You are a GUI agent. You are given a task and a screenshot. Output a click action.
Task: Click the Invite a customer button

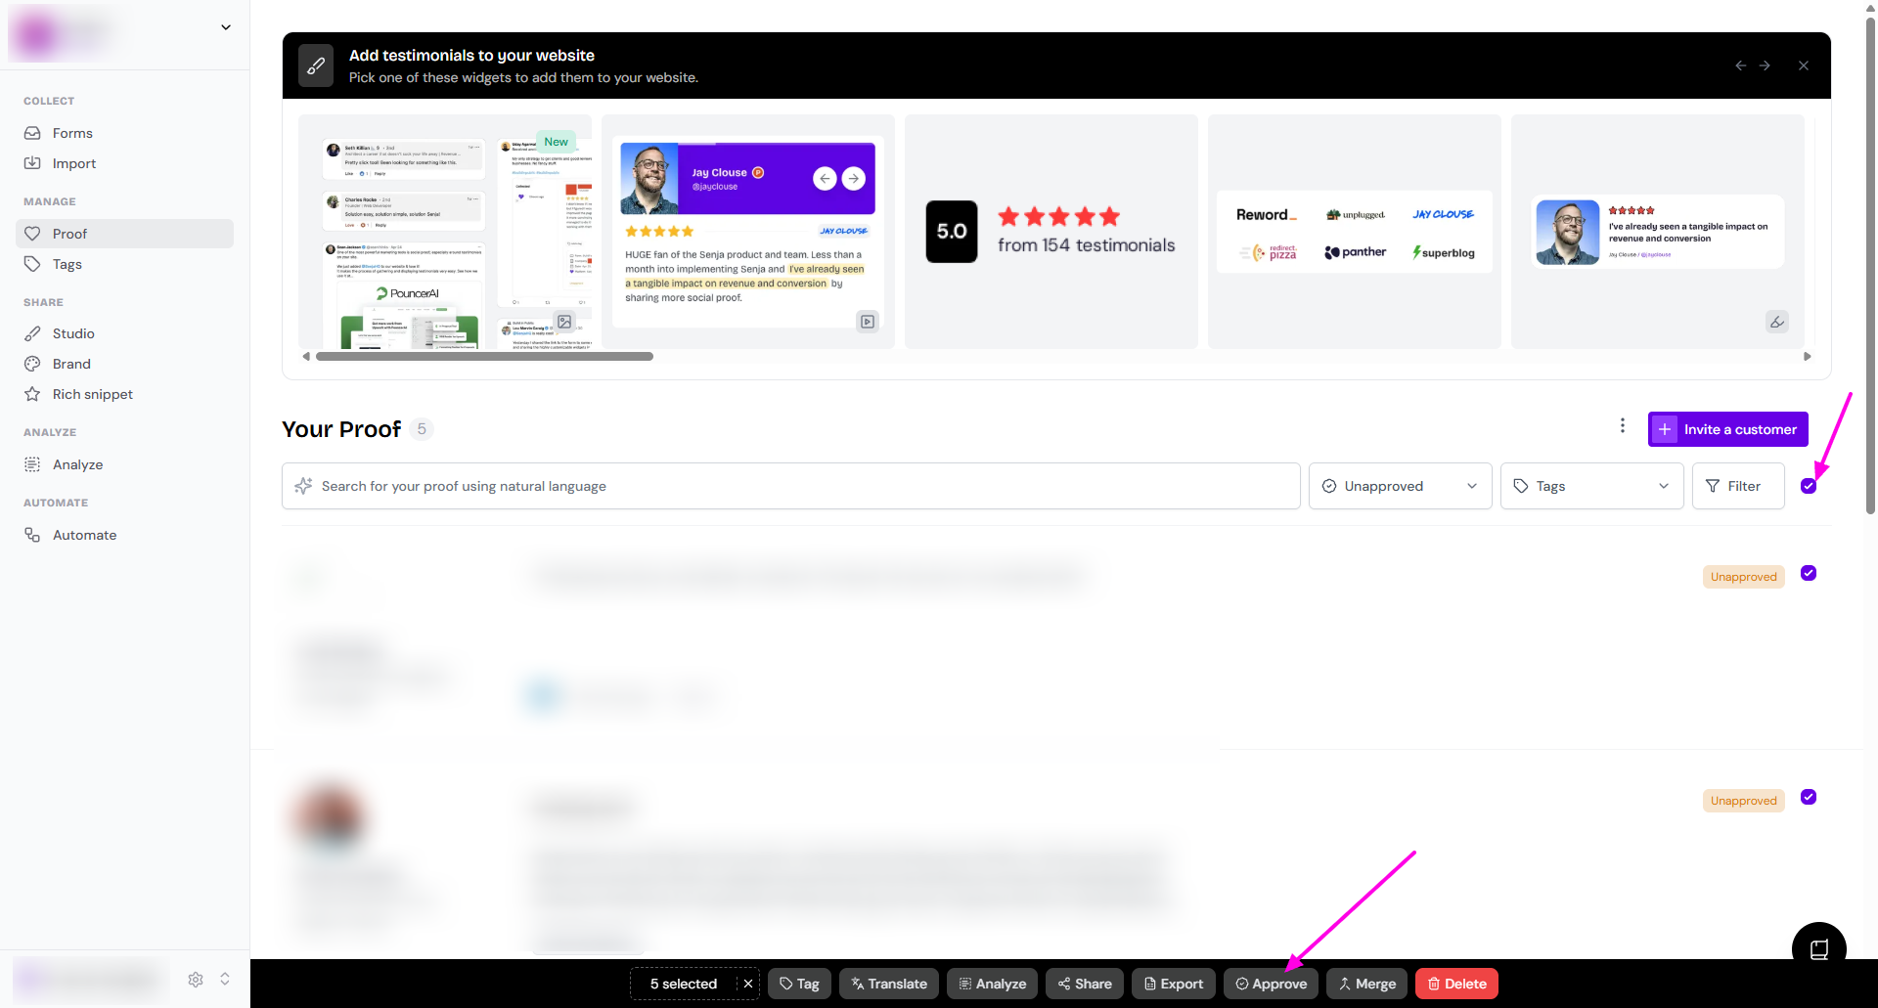click(1727, 429)
